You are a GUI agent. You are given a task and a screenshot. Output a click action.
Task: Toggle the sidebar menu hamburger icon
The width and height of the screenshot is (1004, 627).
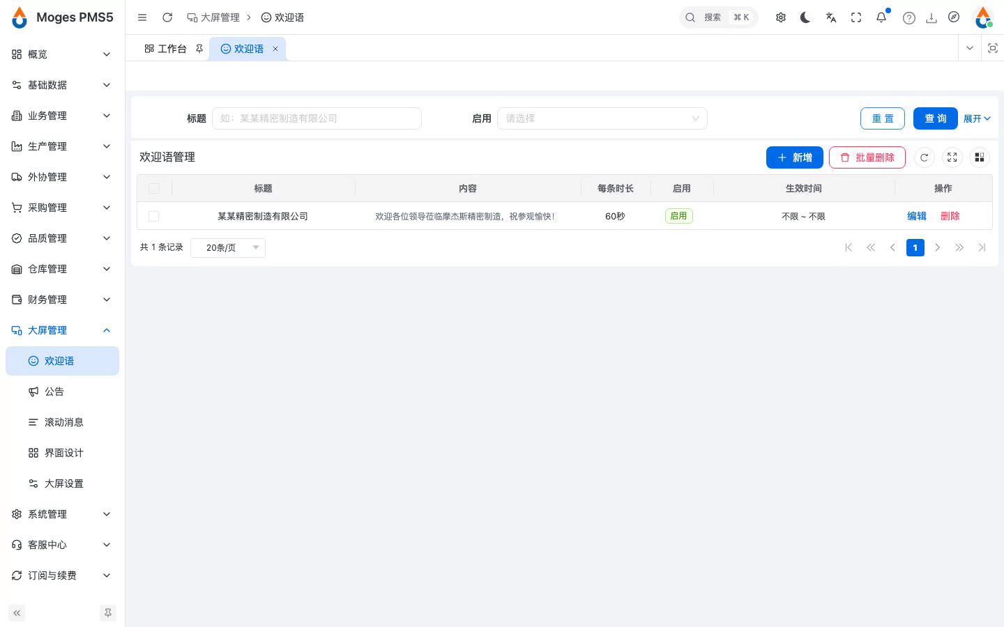pyautogui.click(x=142, y=17)
